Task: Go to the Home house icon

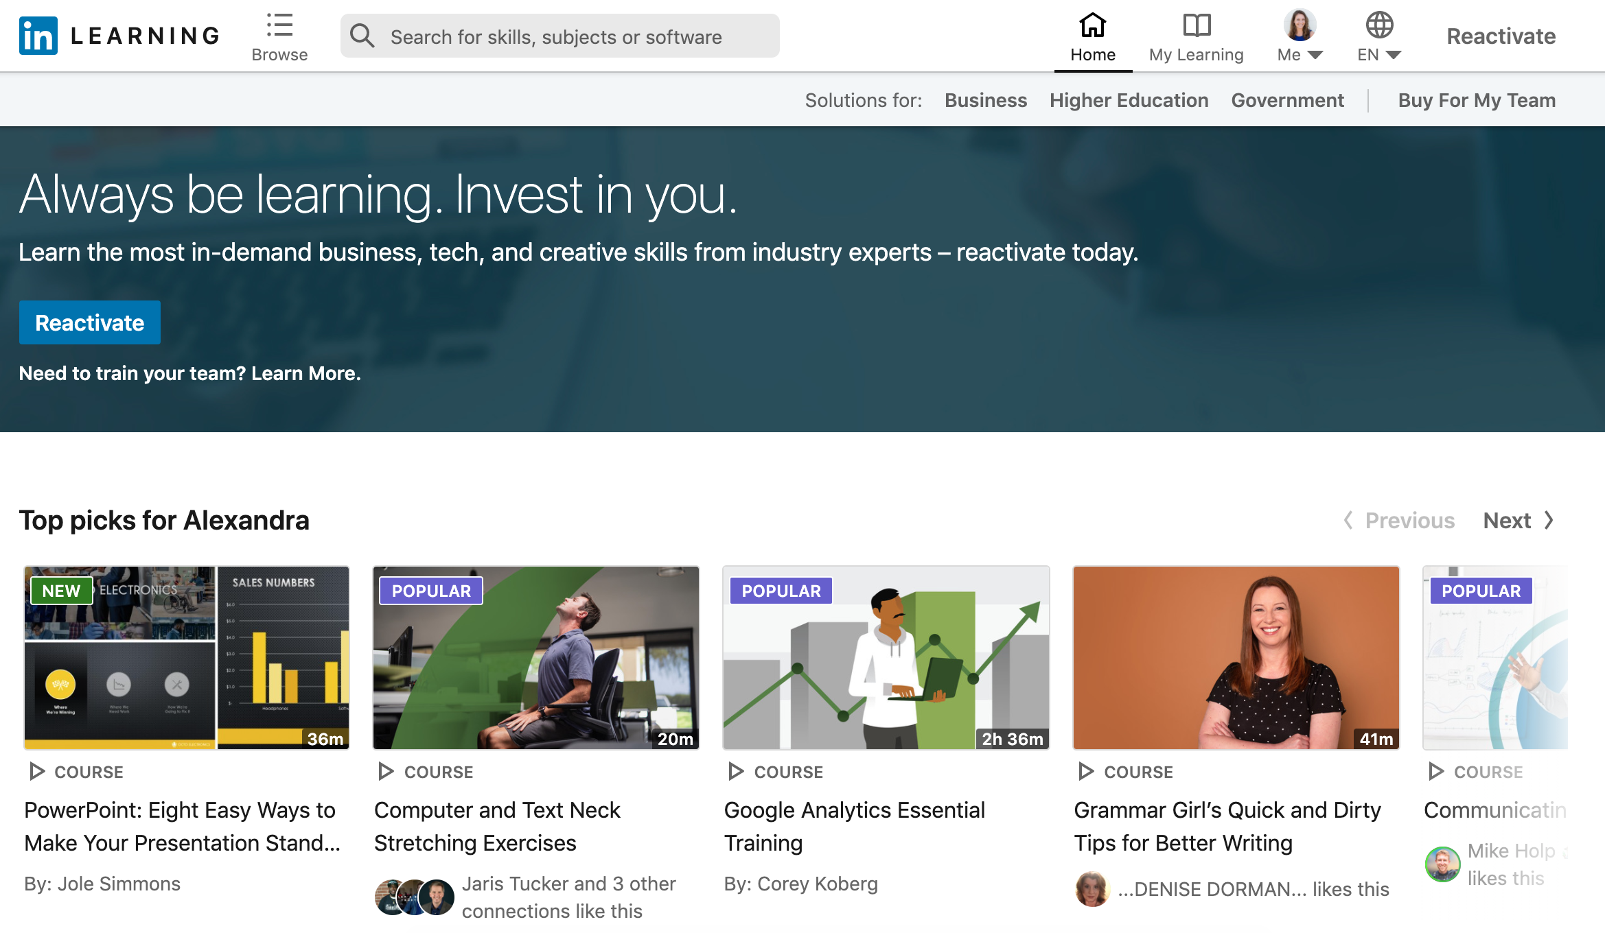Action: pyautogui.click(x=1092, y=25)
